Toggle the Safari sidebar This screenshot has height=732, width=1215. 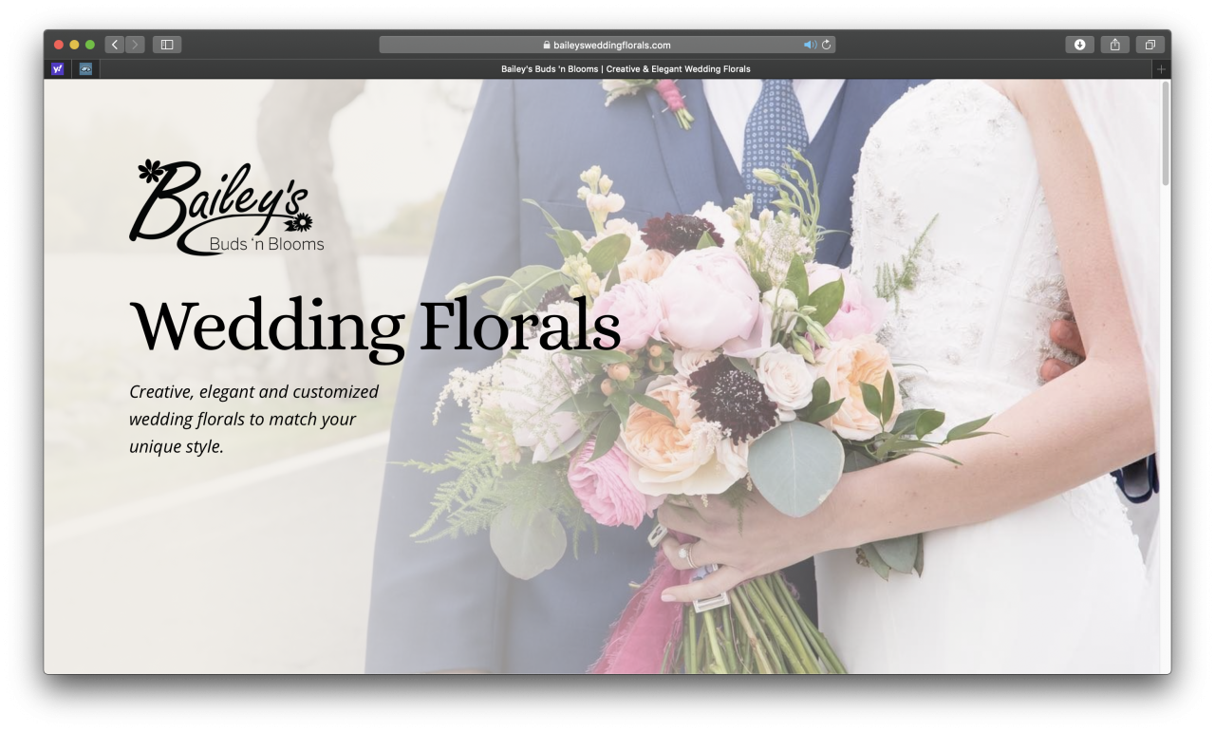(x=167, y=45)
